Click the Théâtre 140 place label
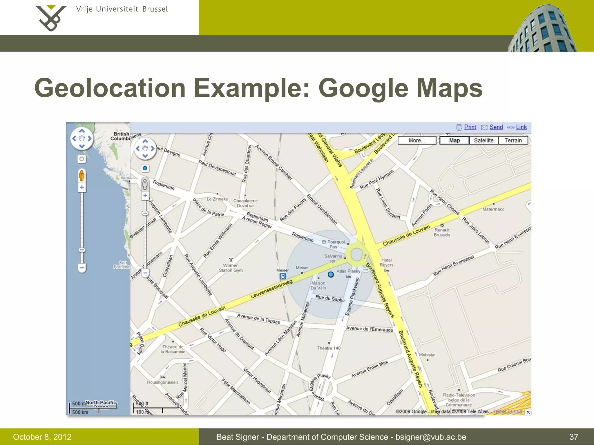The height and width of the screenshot is (445, 594). pos(329,348)
